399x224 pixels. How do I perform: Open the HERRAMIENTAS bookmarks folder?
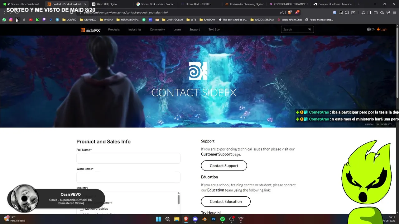coord(127,20)
